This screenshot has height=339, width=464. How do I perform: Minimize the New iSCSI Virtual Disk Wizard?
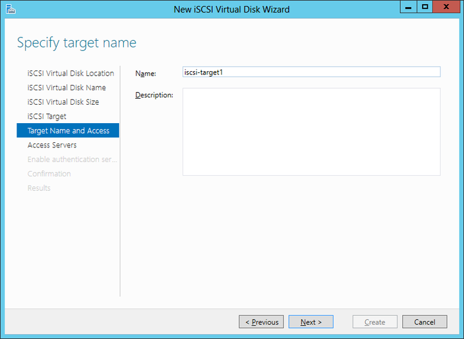click(x=408, y=7)
